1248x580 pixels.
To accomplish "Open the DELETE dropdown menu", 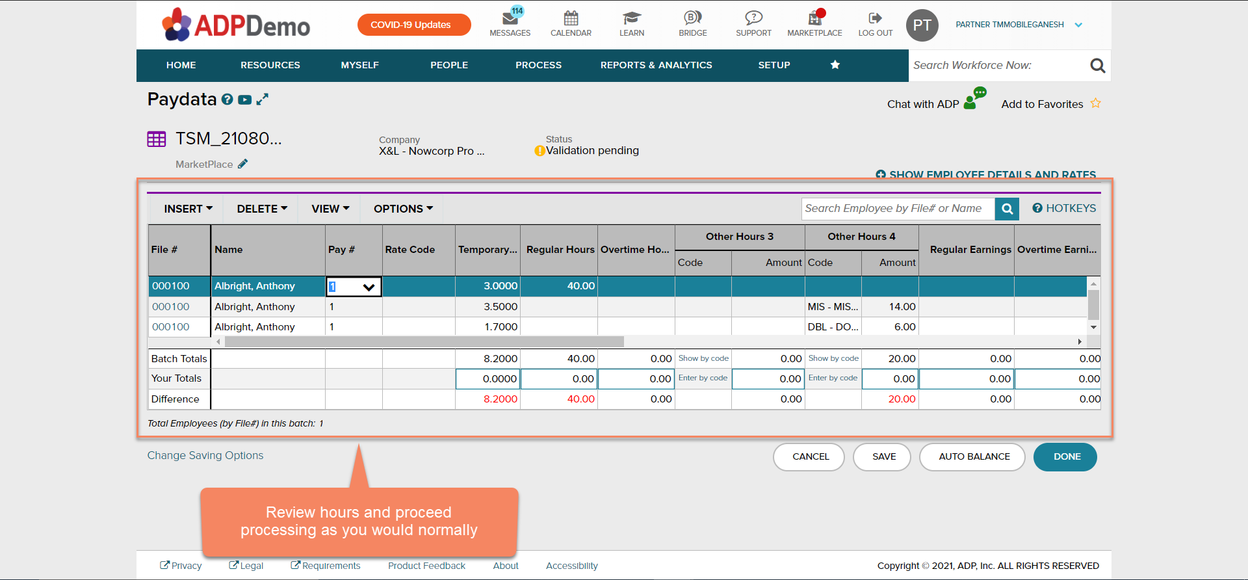I will [x=261, y=209].
